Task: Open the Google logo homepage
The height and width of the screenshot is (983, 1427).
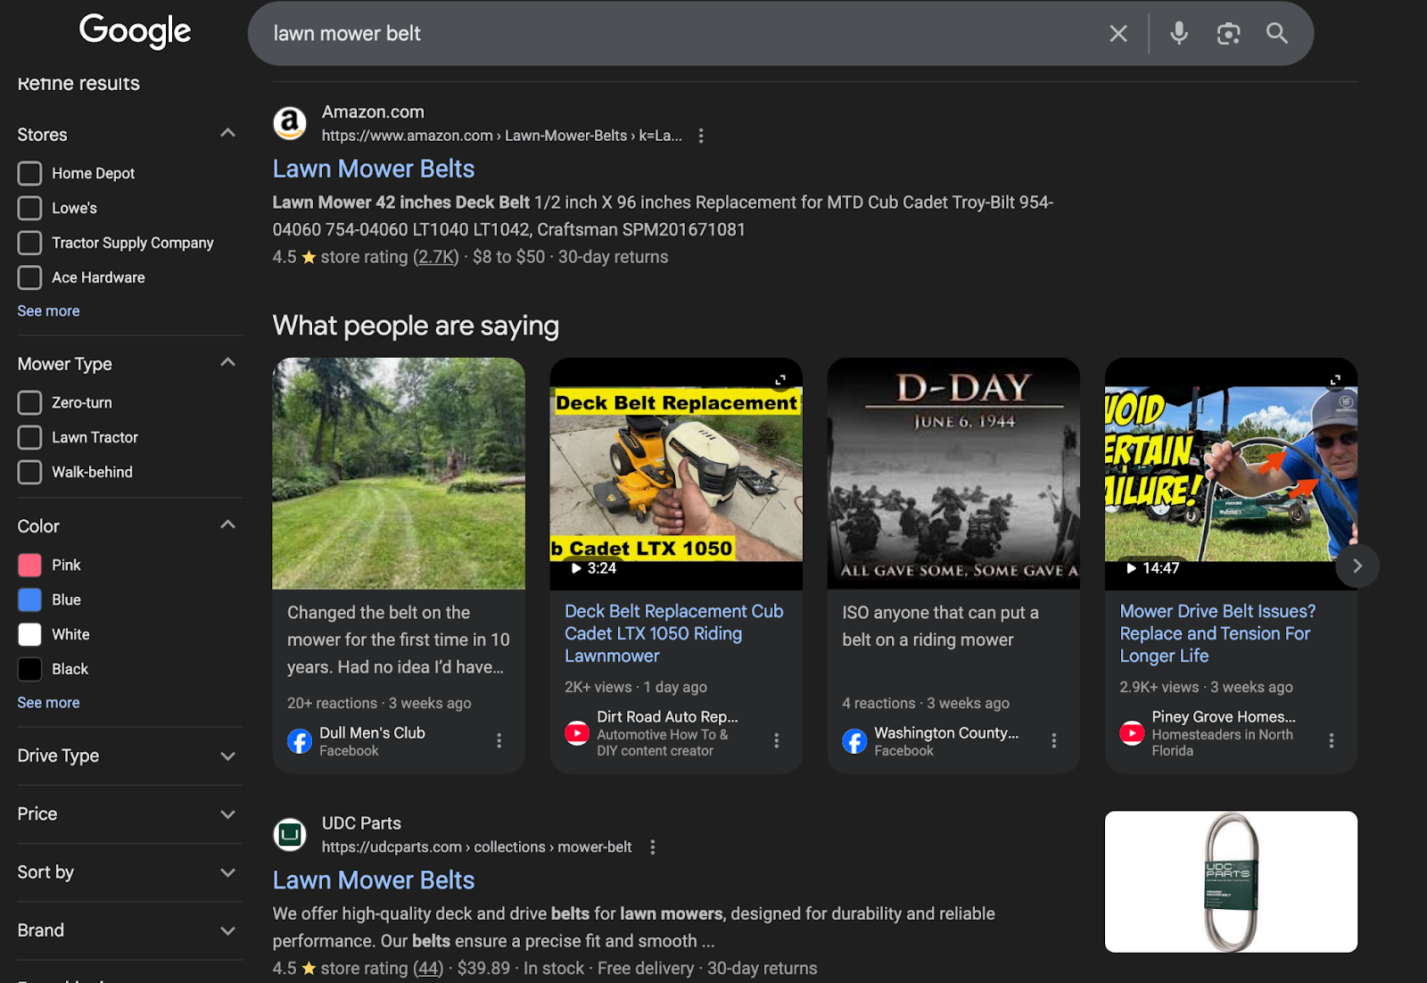Action: point(135,31)
